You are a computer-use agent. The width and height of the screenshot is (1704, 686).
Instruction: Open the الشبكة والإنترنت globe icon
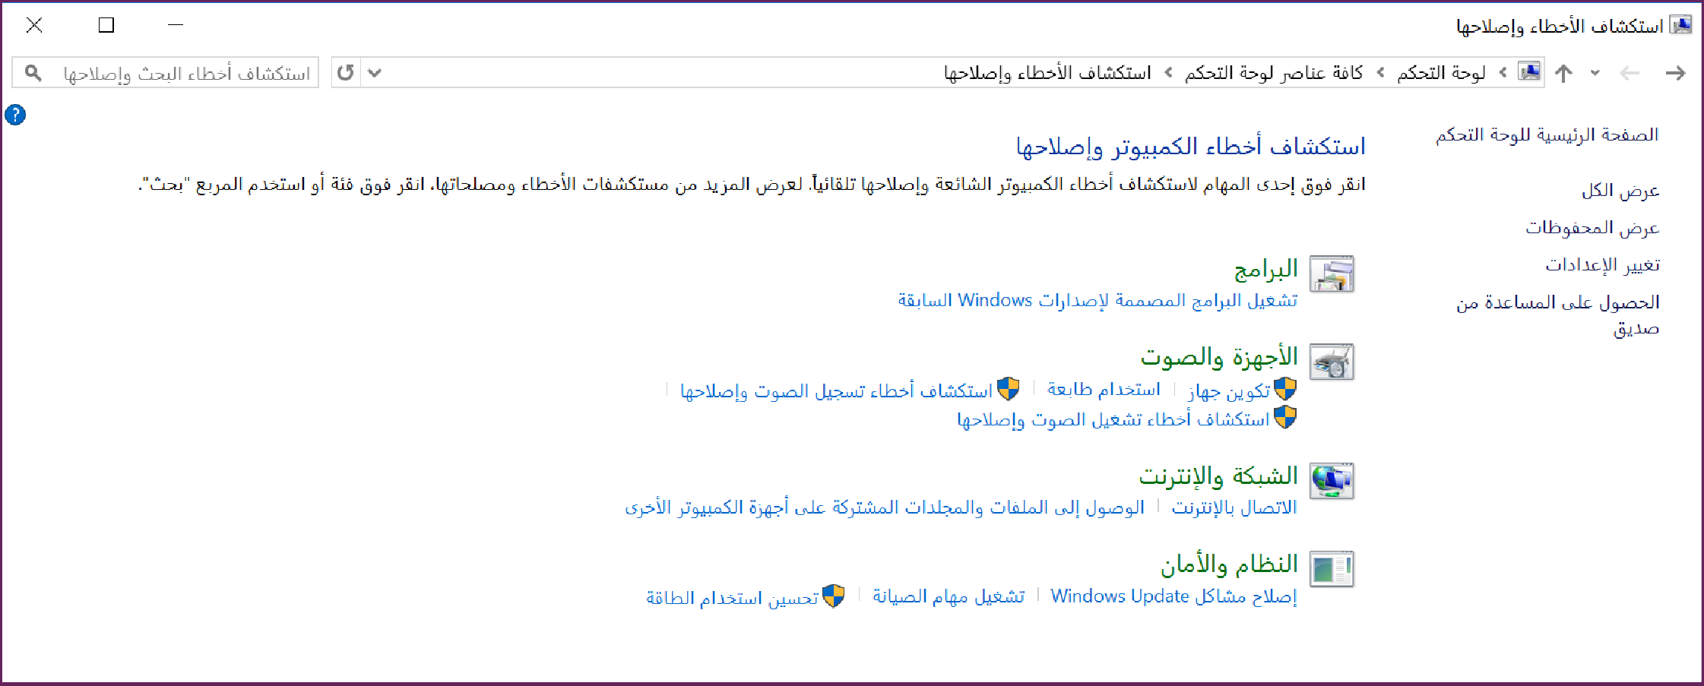1332,481
